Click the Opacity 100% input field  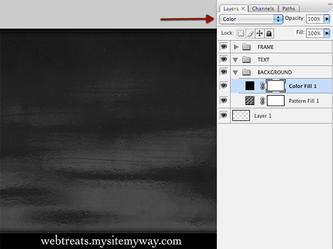pos(315,19)
